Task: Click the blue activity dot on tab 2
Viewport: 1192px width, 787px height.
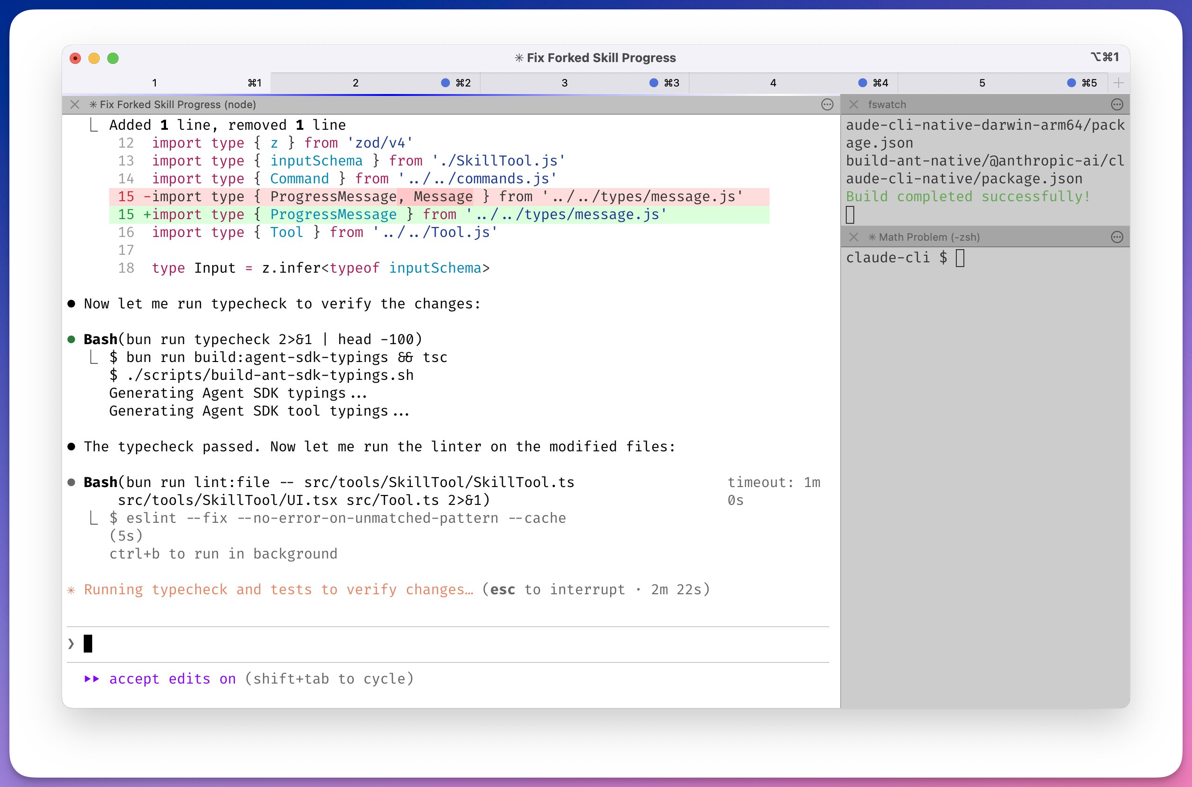Action: pos(445,83)
